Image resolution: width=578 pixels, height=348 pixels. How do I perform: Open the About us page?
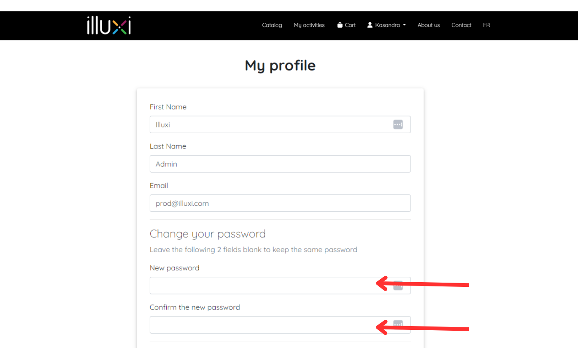click(429, 25)
